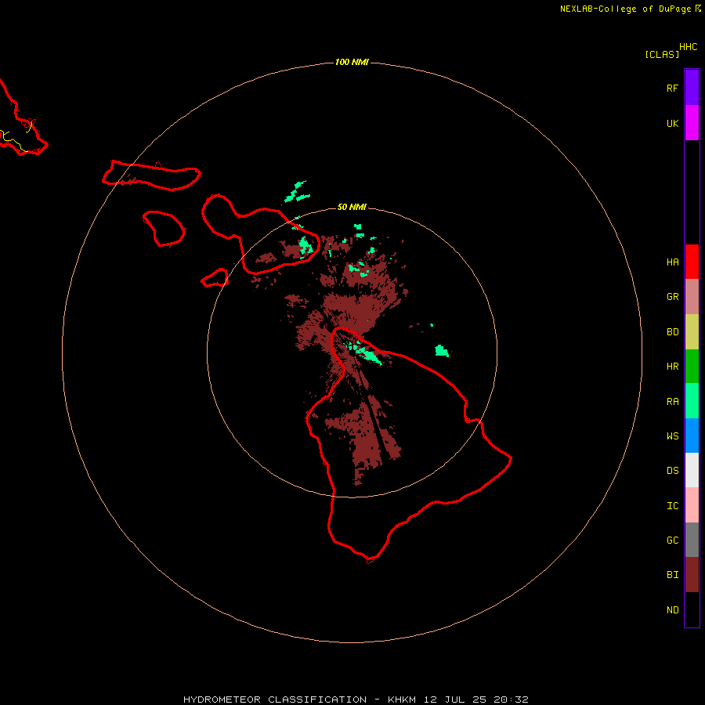Click the KHKM radar site identifier
Screen dimensions: 705x705
[x=402, y=700]
